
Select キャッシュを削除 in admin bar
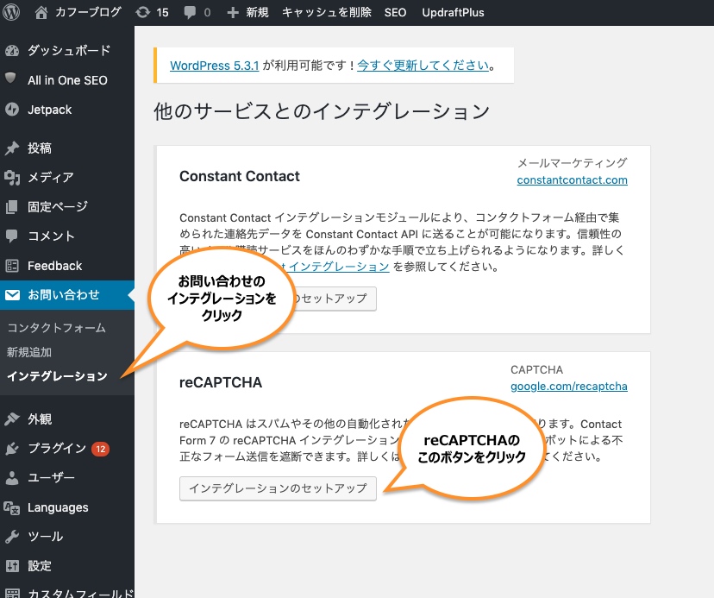[327, 12]
